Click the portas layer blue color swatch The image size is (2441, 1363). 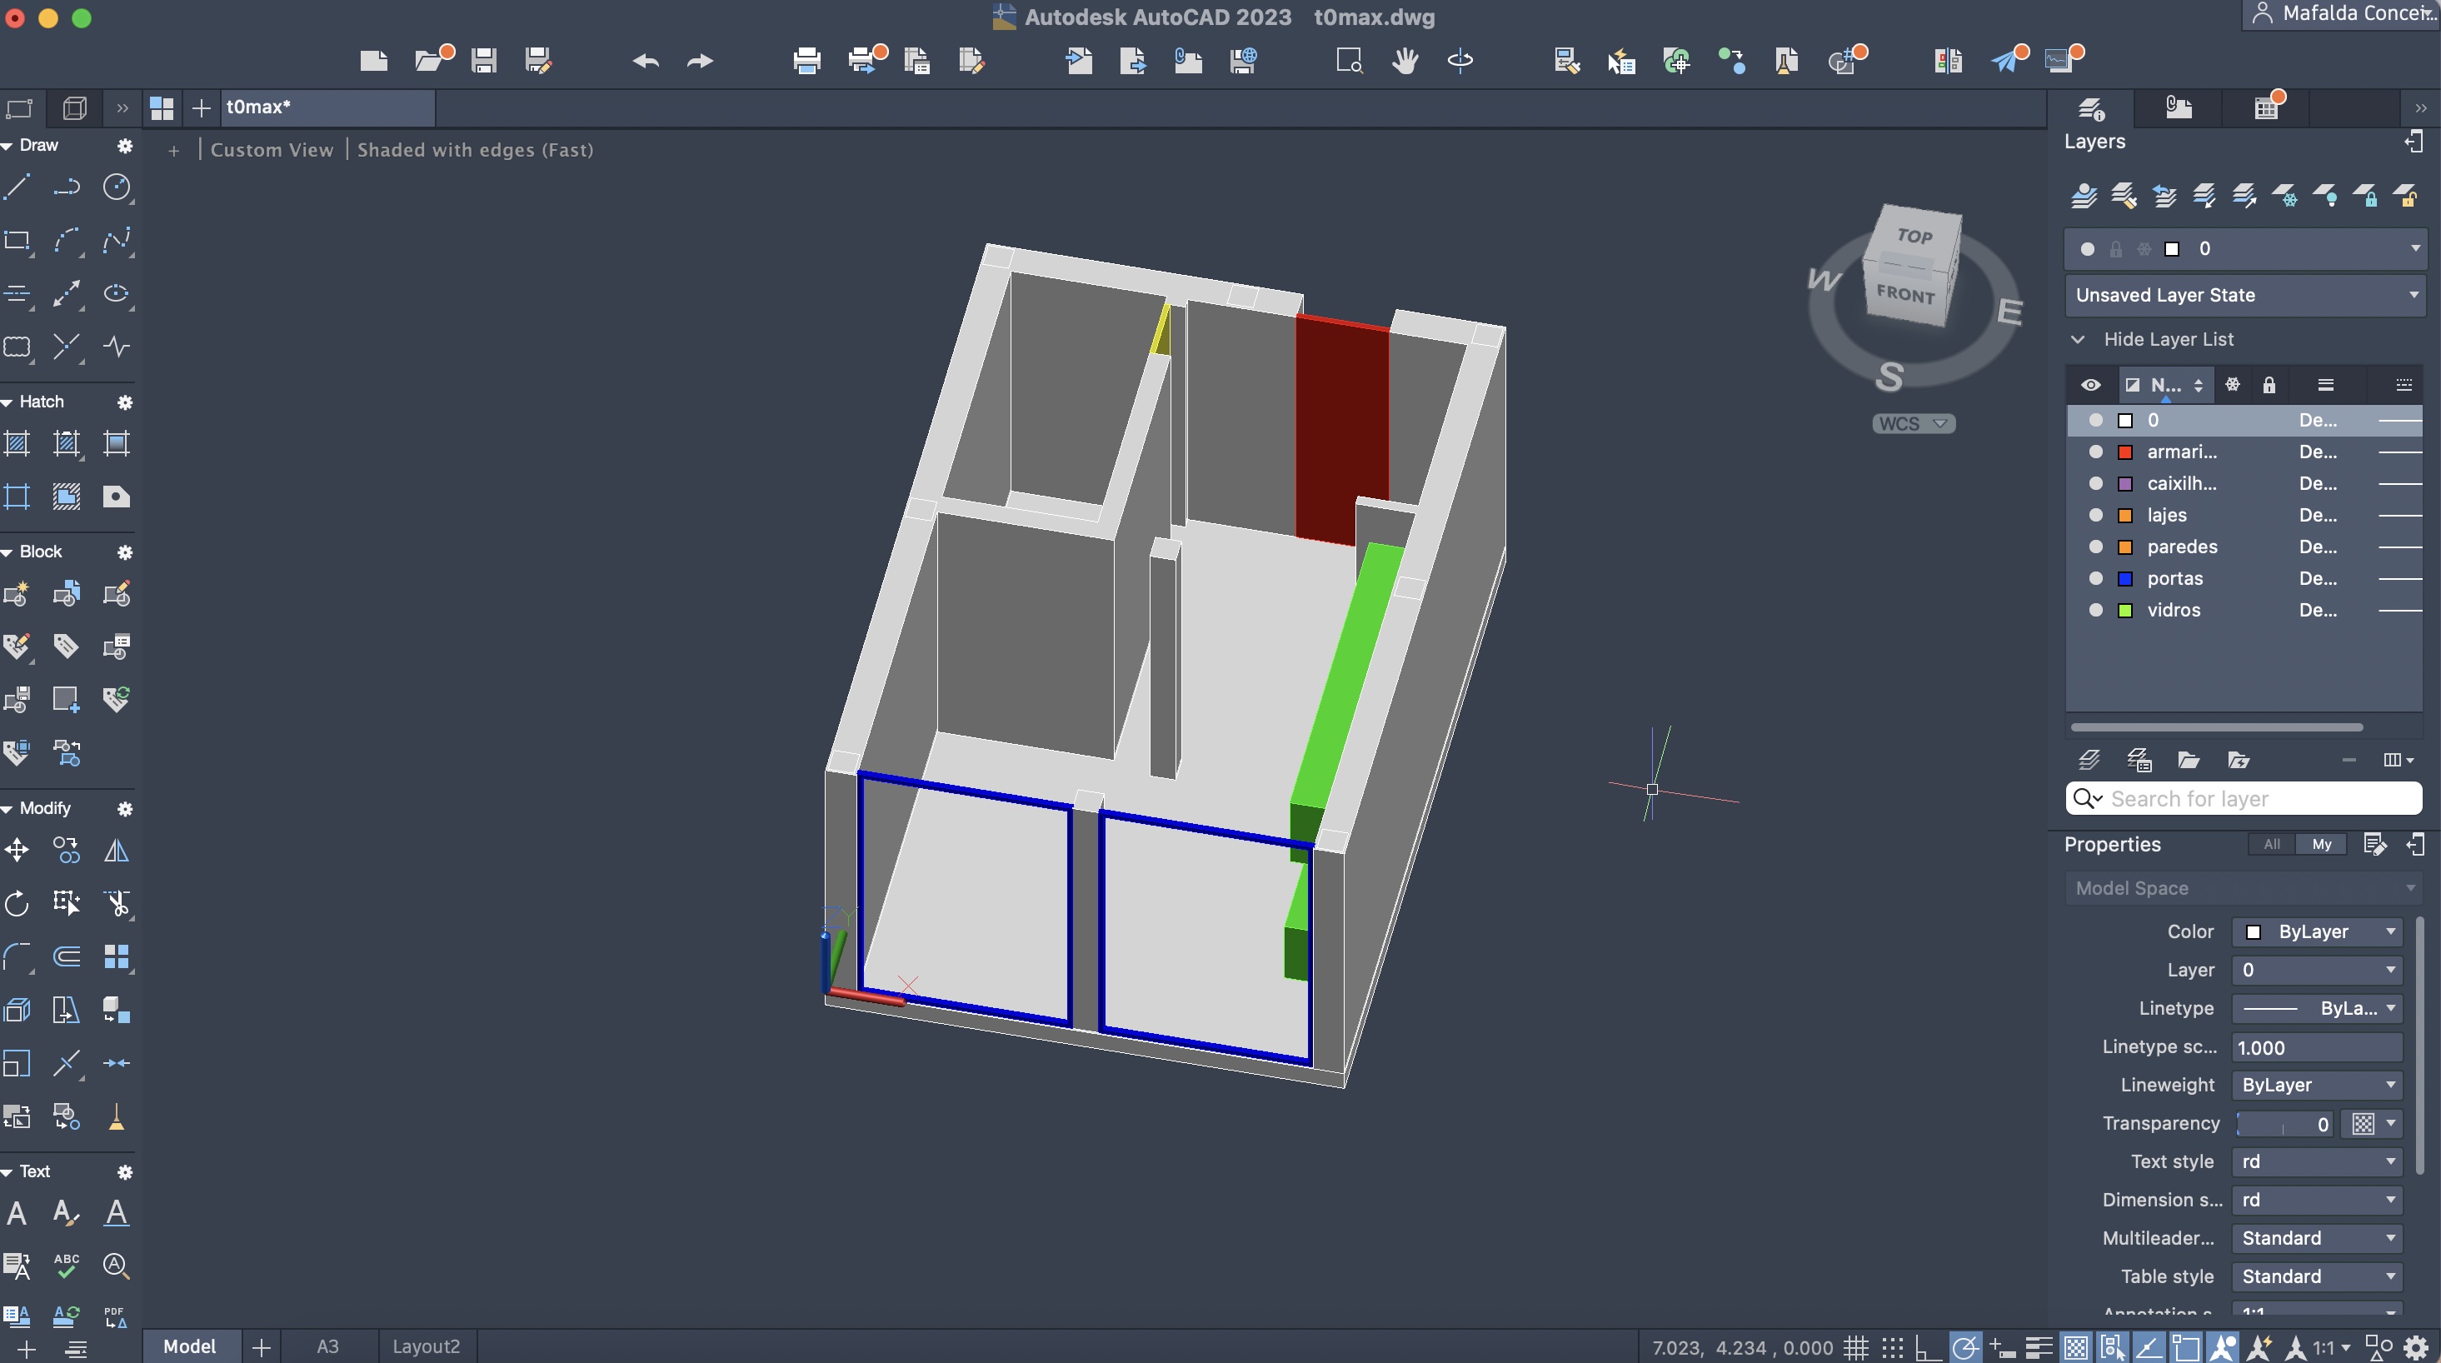(x=2125, y=579)
